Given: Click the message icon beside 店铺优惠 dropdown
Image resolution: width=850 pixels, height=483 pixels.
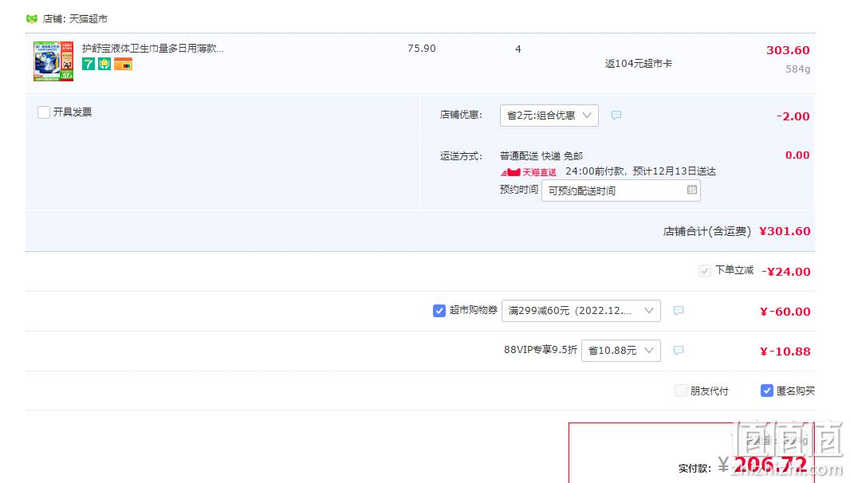Looking at the screenshot, I should 616,115.
